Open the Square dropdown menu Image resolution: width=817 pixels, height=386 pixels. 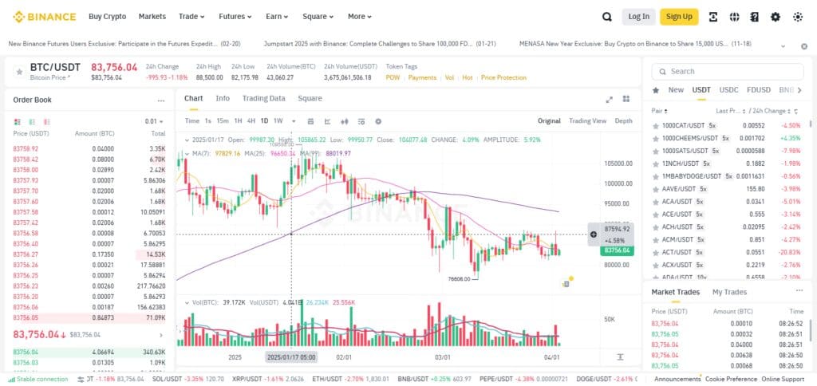[318, 17]
